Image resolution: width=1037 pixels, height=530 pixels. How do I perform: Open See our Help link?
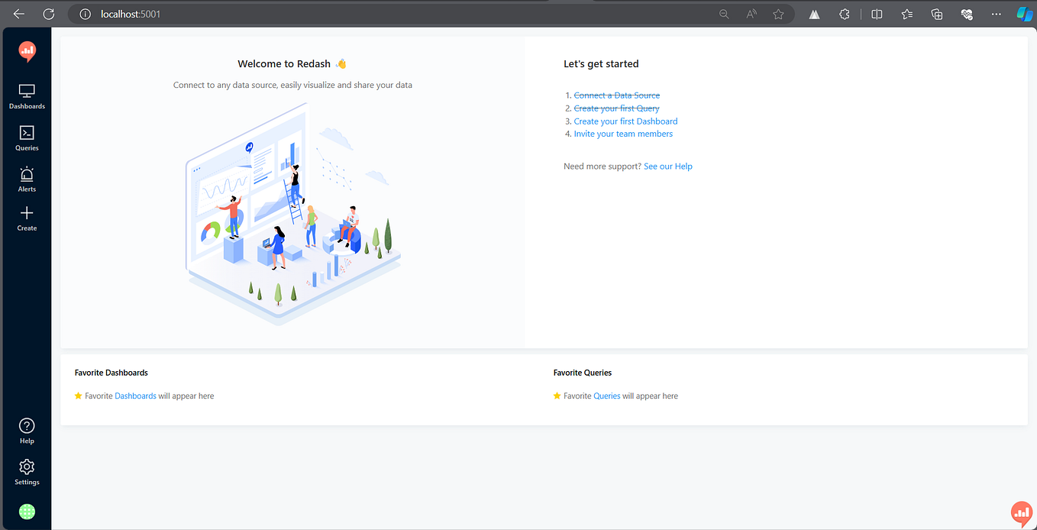[x=667, y=166]
